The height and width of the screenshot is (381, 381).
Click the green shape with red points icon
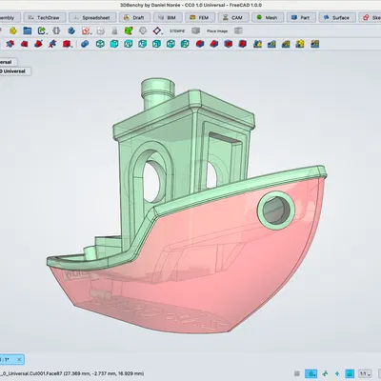[x=129, y=30]
